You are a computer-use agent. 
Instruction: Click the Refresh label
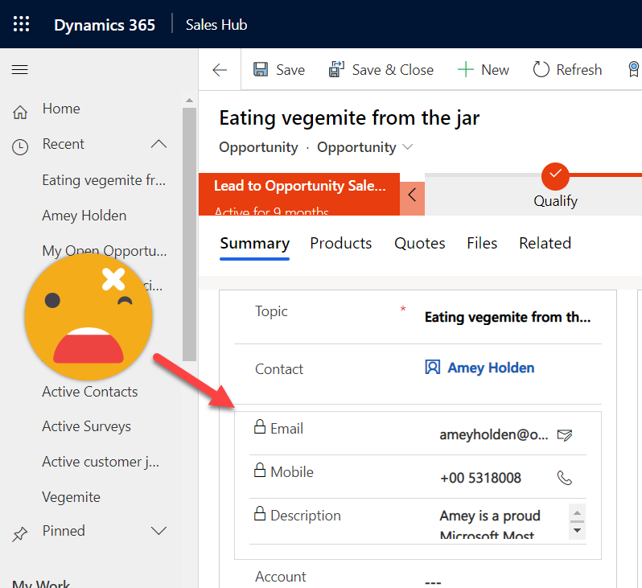click(x=579, y=70)
